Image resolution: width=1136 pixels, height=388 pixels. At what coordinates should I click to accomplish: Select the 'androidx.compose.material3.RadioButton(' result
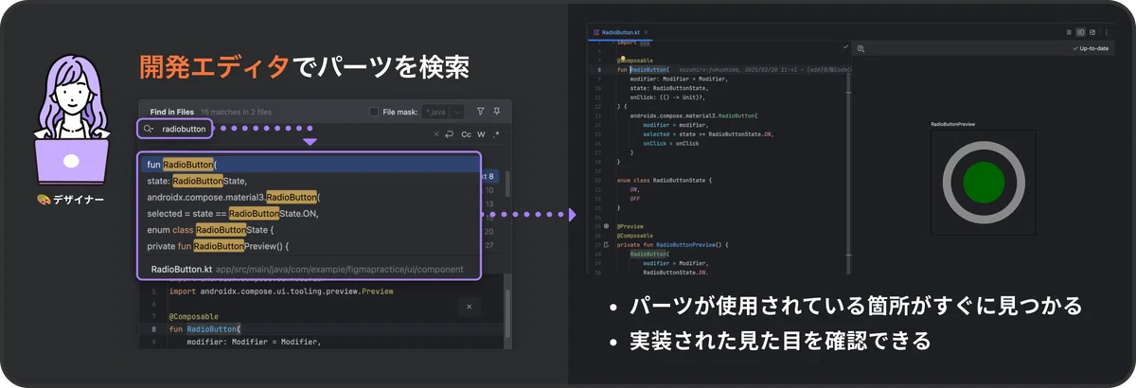pos(310,197)
